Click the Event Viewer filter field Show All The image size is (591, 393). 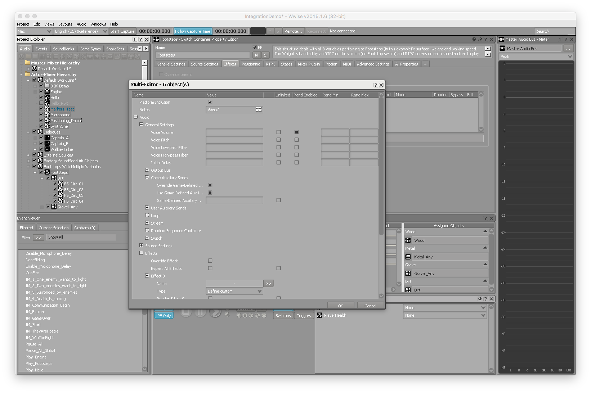click(x=81, y=237)
